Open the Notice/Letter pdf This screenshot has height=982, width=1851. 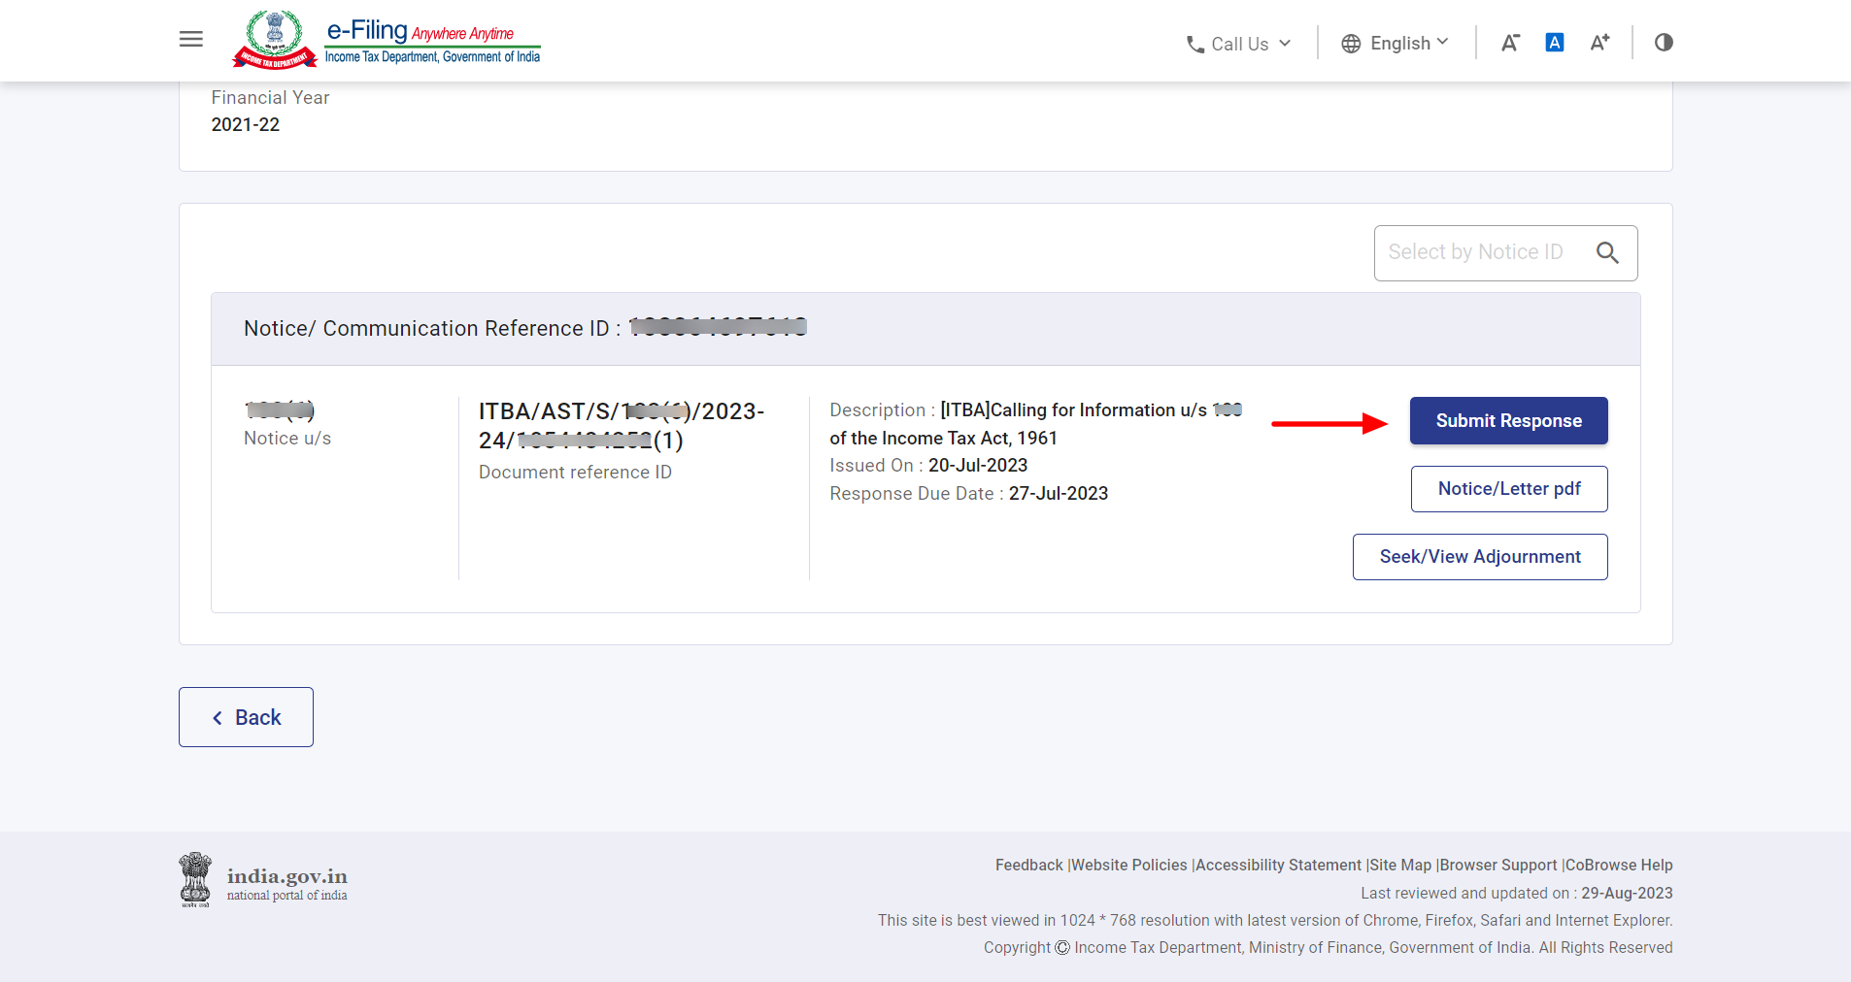click(x=1509, y=489)
